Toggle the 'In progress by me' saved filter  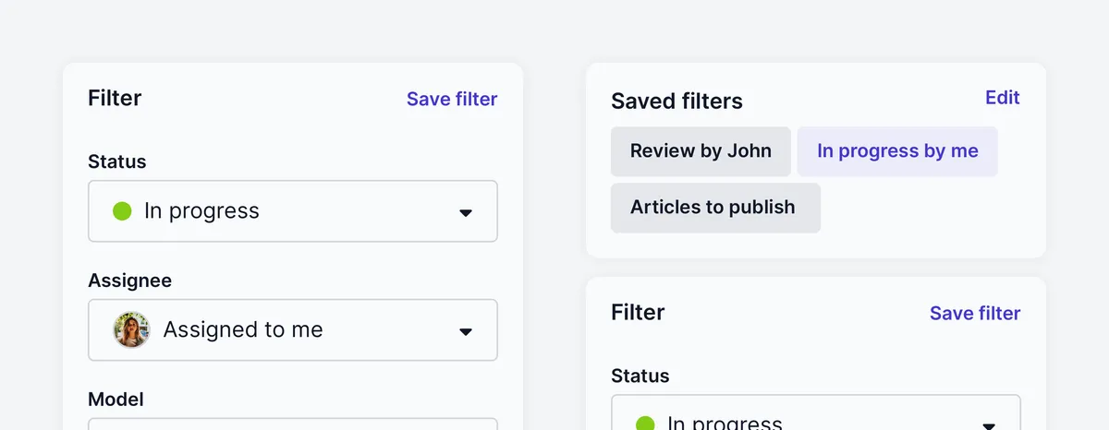pyautogui.click(x=897, y=151)
